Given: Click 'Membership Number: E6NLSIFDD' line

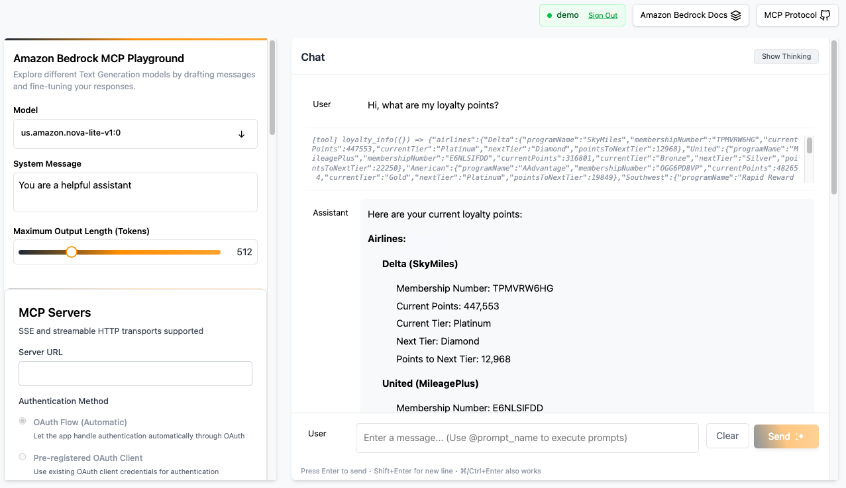Looking at the screenshot, I should 470,408.
